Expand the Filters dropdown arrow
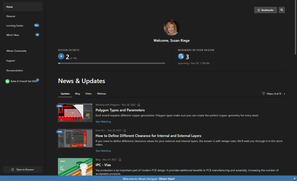 [x=284, y=94]
